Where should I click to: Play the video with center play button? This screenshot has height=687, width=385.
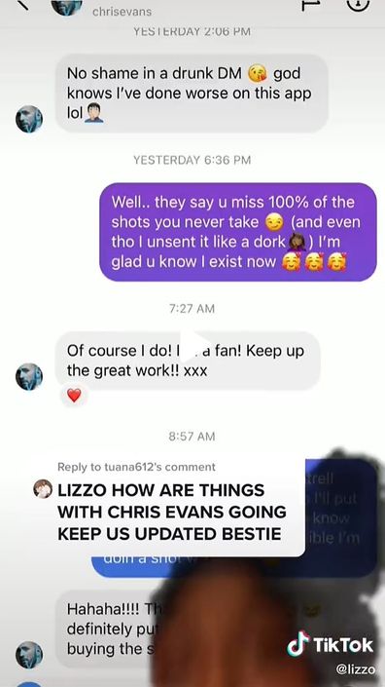[192, 347]
